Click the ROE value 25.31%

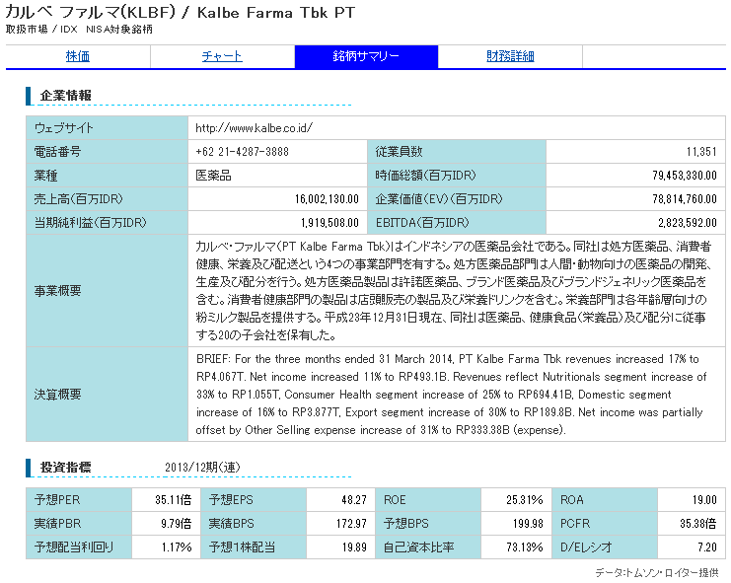[525, 500]
